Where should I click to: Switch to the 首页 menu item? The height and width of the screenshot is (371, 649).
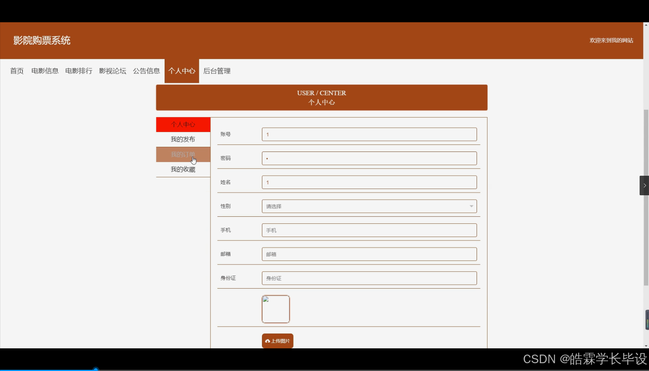pos(16,71)
